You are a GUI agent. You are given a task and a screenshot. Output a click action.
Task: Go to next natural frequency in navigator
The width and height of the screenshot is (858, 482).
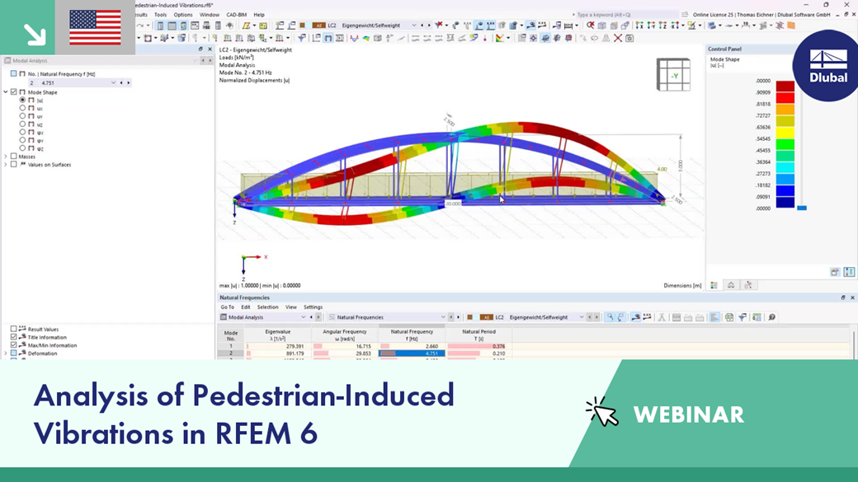(129, 83)
